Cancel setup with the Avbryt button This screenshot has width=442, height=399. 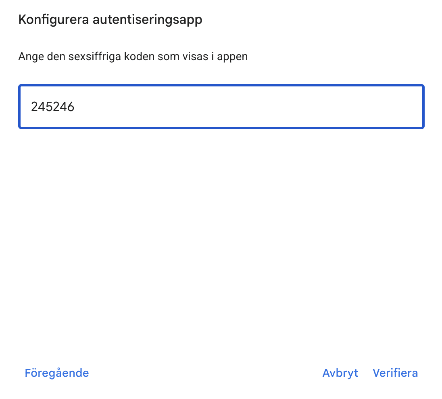click(340, 373)
